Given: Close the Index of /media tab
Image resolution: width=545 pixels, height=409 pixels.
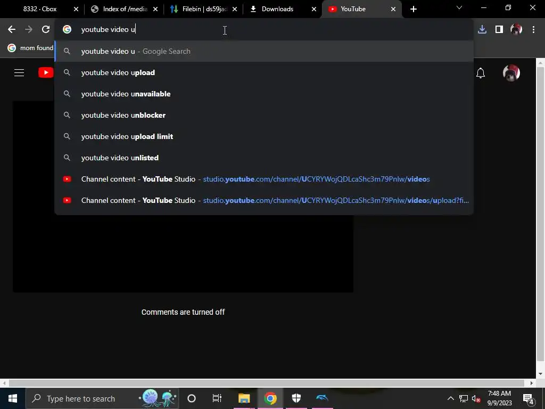Looking at the screenshot, I should coord(155,9).
